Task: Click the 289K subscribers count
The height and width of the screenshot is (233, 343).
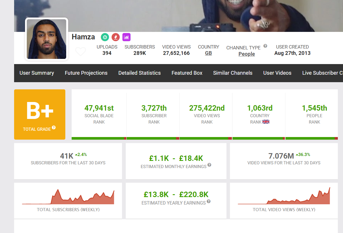Action: pos(140,53)
